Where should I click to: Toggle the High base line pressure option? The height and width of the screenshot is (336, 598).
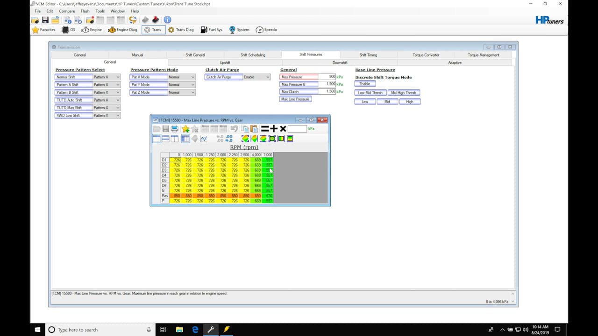click(409, 101)
